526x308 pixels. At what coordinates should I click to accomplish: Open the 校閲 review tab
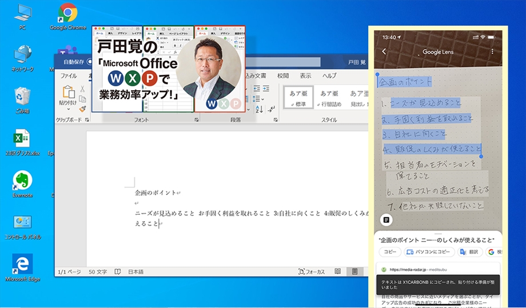pos(283,76)
